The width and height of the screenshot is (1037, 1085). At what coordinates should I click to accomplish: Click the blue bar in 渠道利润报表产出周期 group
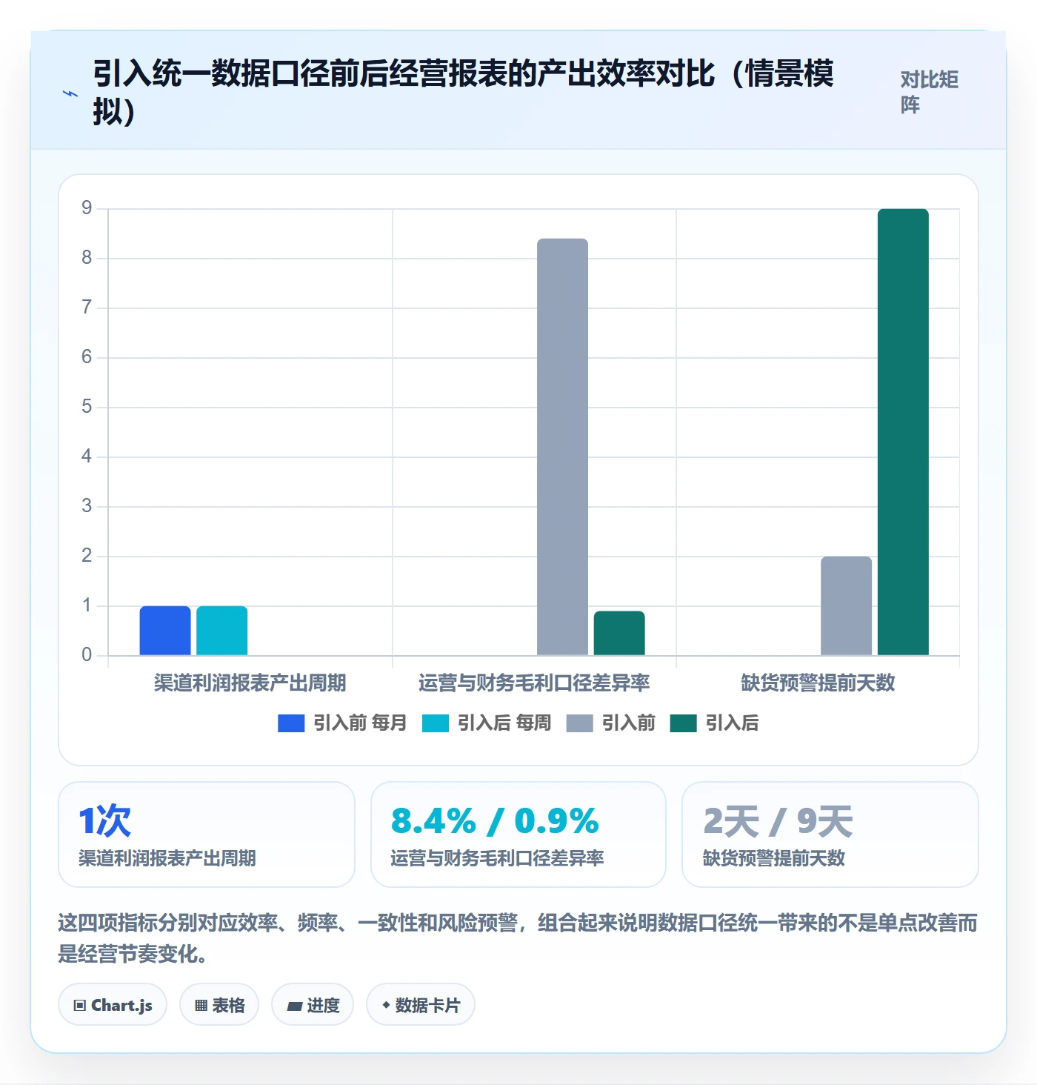pyautogui.click(x=165, y=631)
